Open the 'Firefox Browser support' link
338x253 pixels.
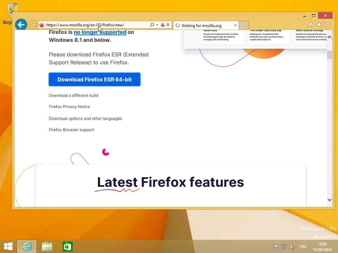tap(71, 130)
